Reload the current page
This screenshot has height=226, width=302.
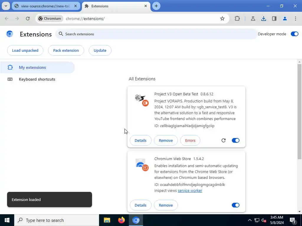(x=28, y=19)
